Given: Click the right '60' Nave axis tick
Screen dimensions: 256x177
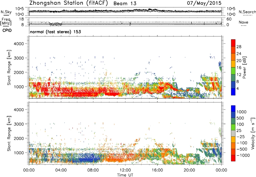Looking at the screenshot, I should click(x=229, y=19).
